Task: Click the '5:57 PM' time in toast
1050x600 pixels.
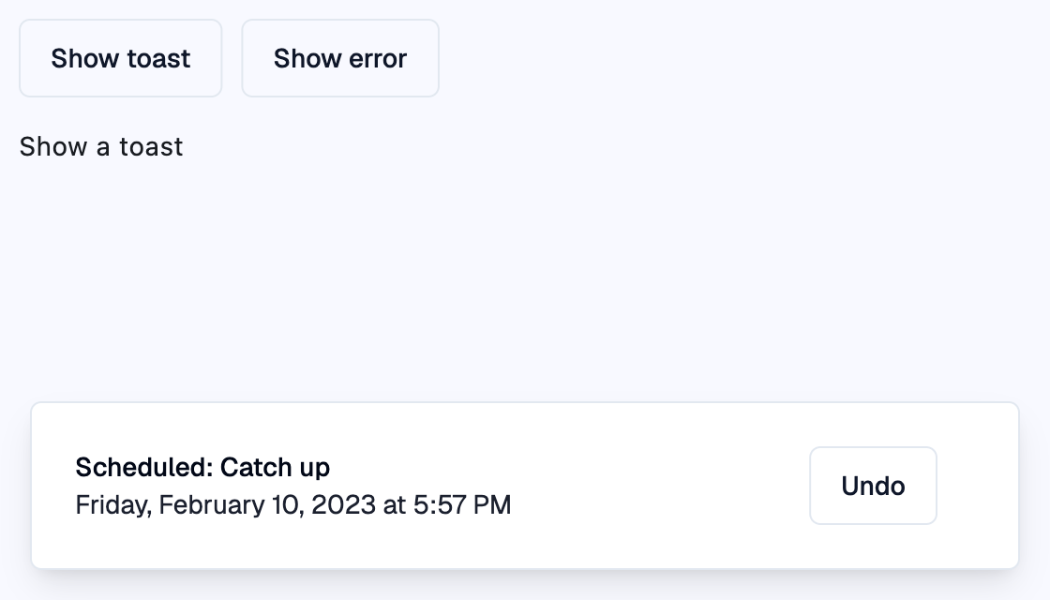Action: [x=462, y=505]
